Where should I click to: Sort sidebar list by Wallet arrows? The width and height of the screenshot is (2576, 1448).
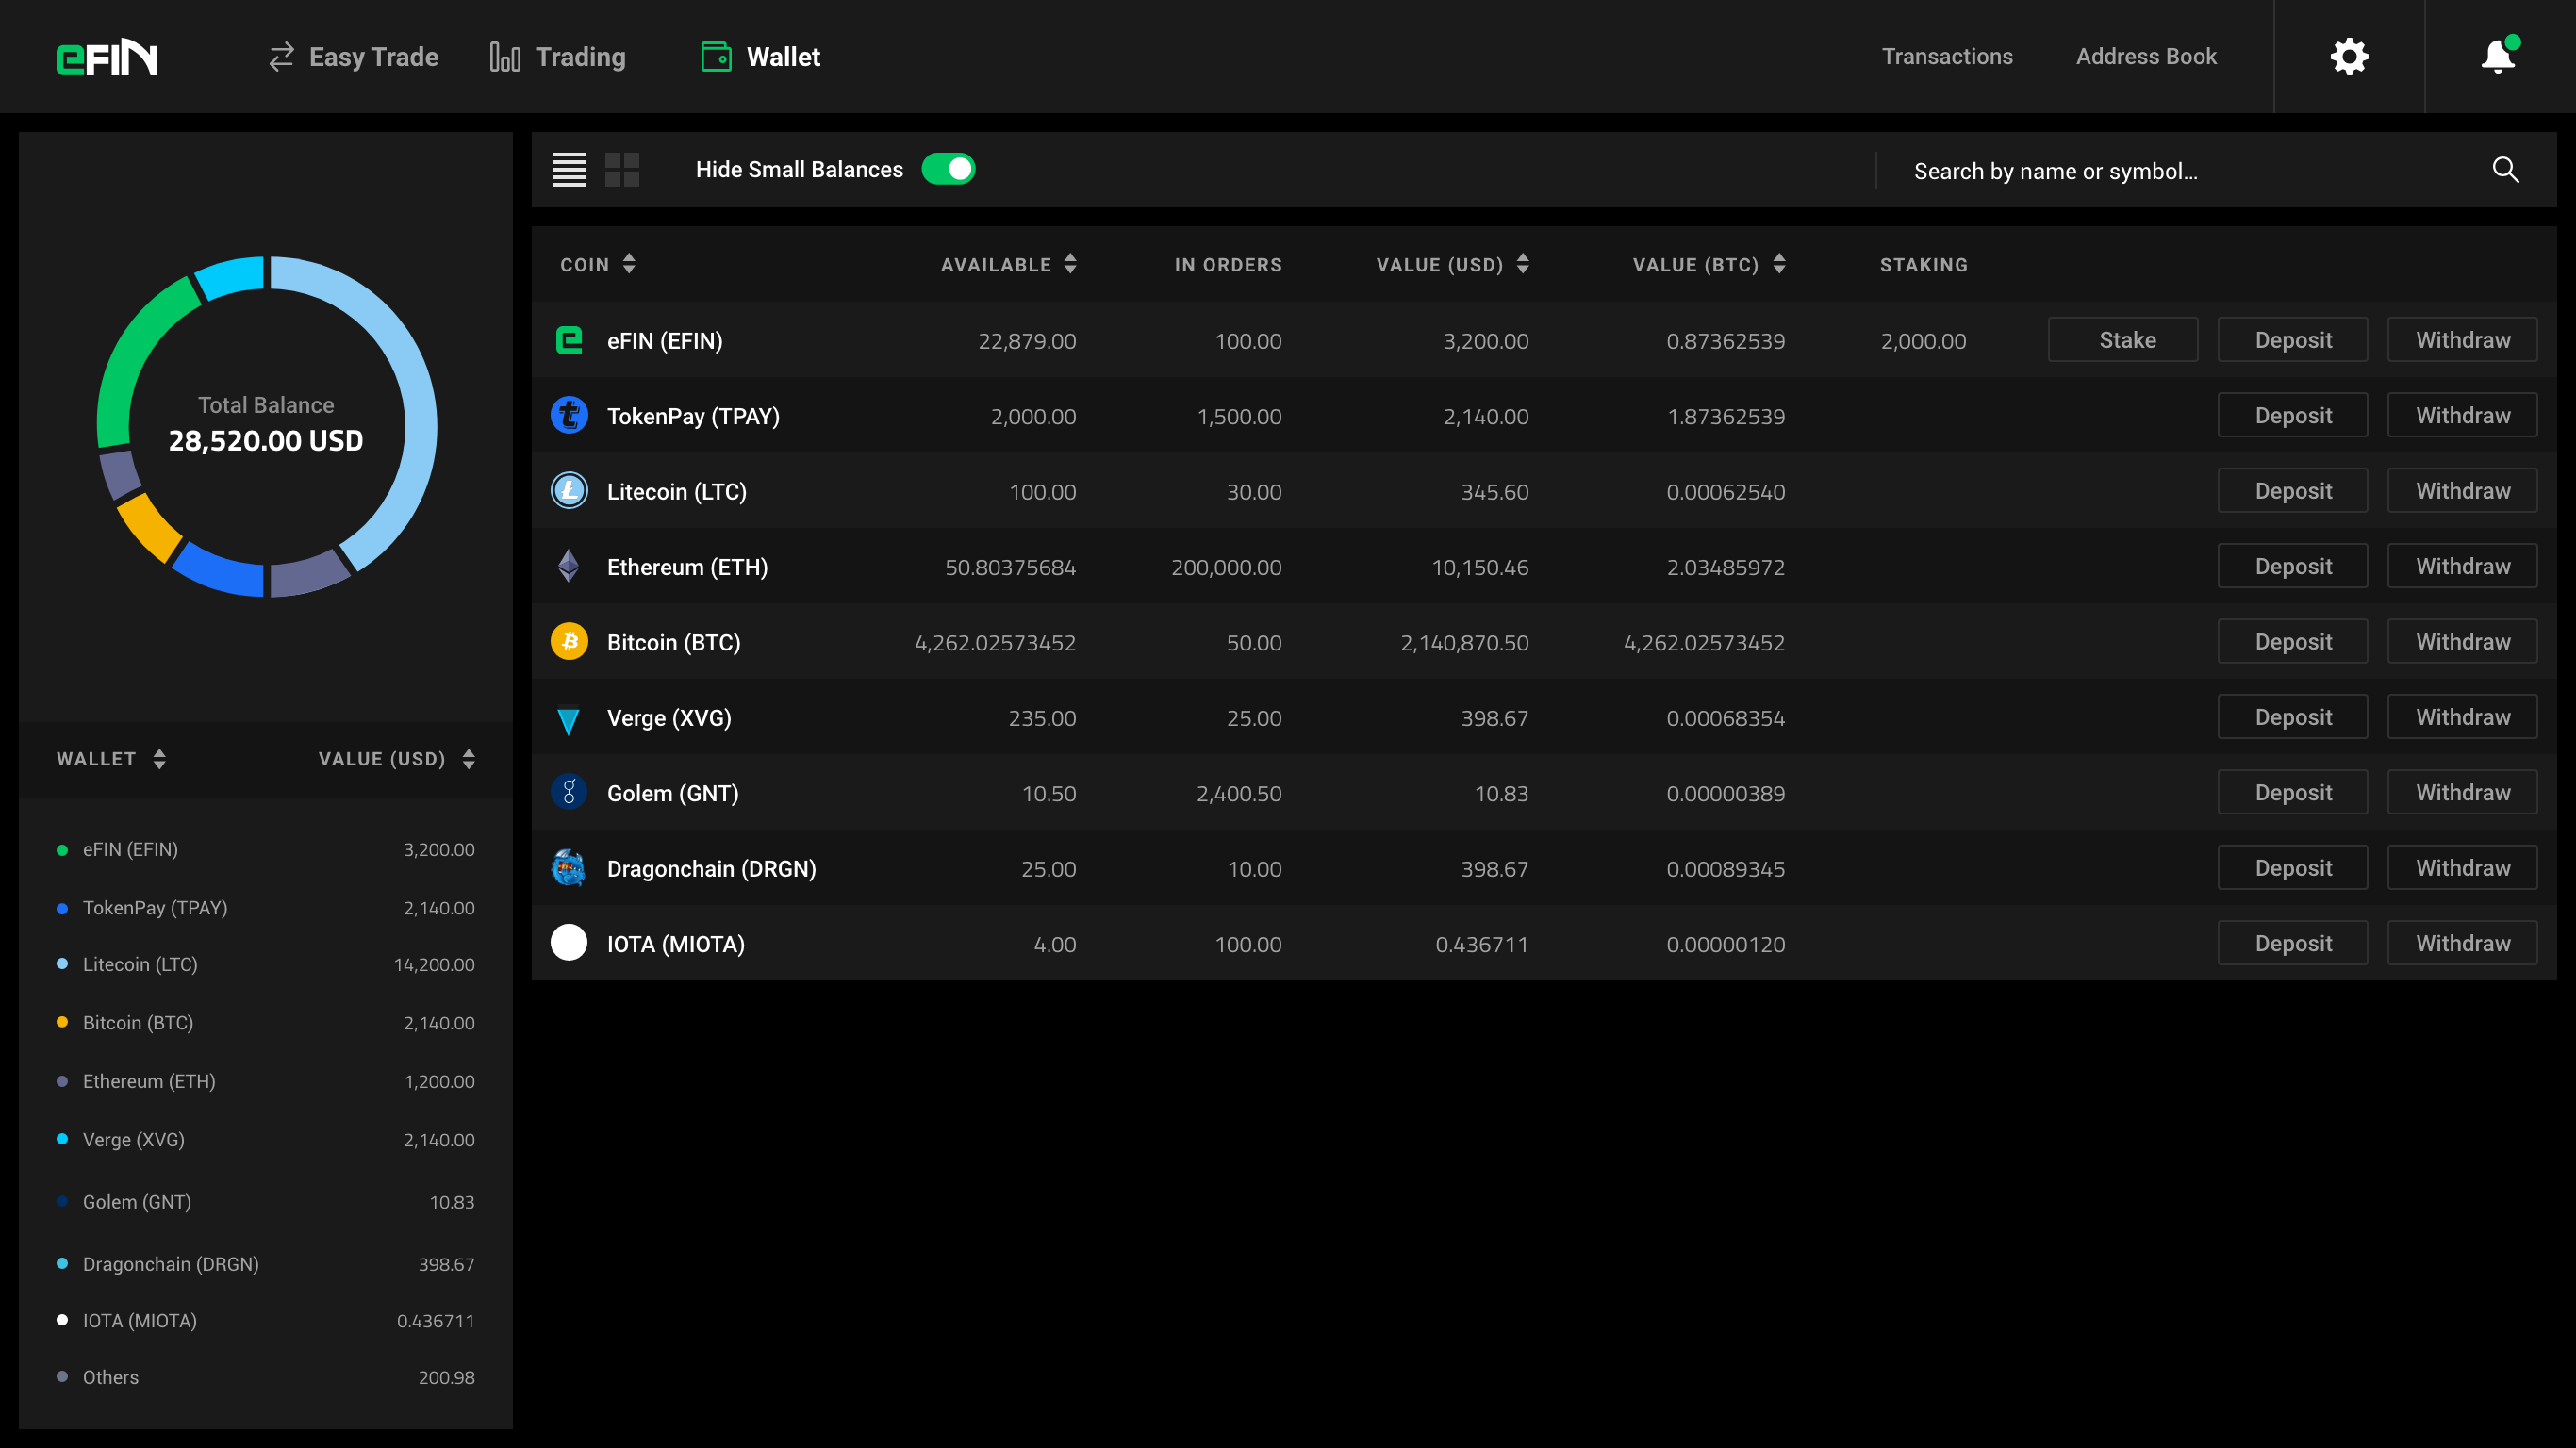[x=160, y=759]
